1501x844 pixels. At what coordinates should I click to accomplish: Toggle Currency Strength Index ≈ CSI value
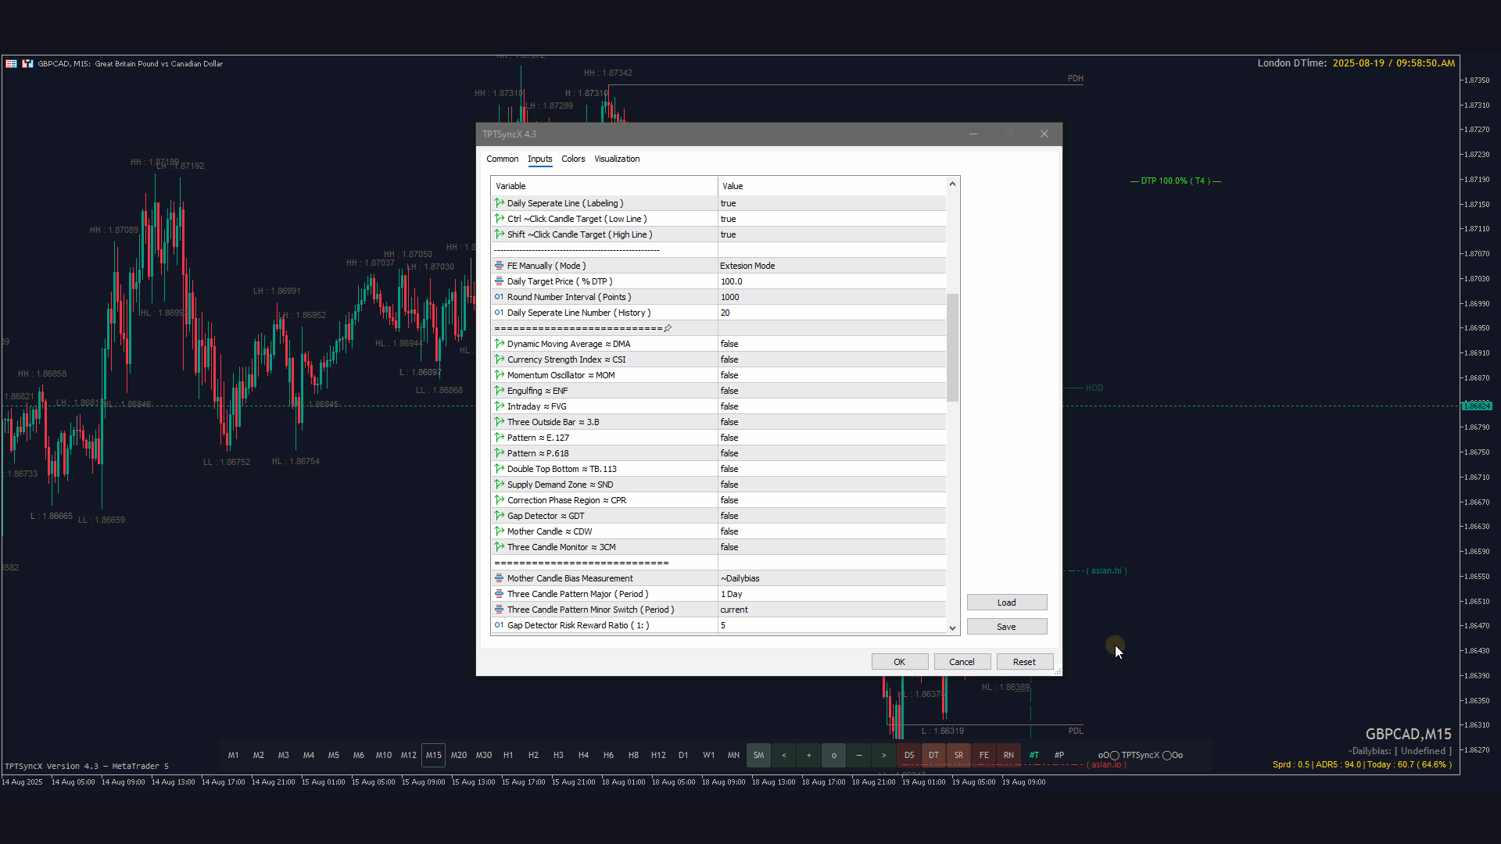tap(832, 359)
